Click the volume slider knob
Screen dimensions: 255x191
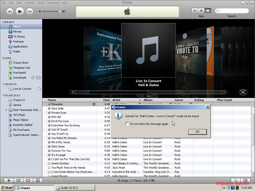pyautogui.click(x=59, y=11)
